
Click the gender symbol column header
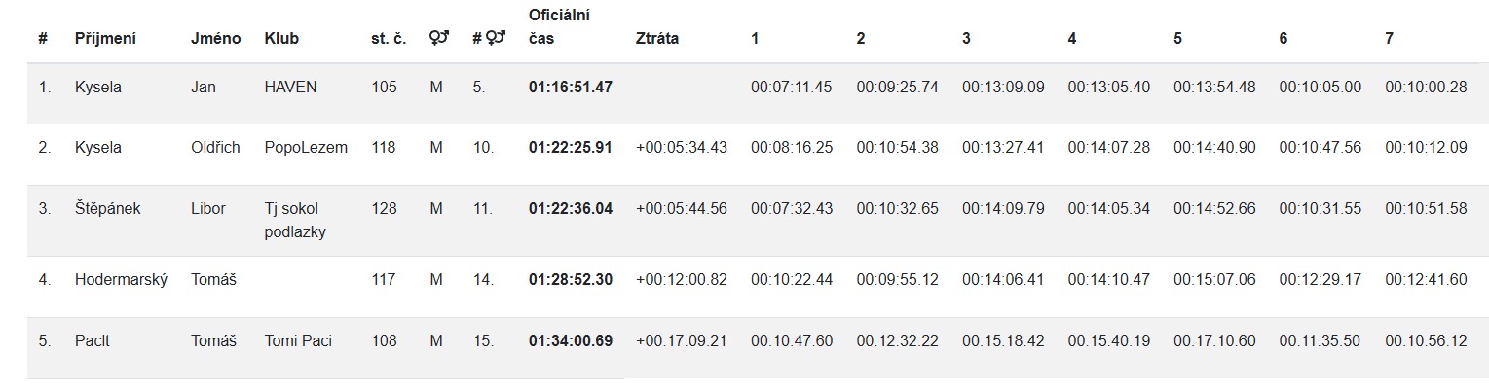tap(438, 39)
